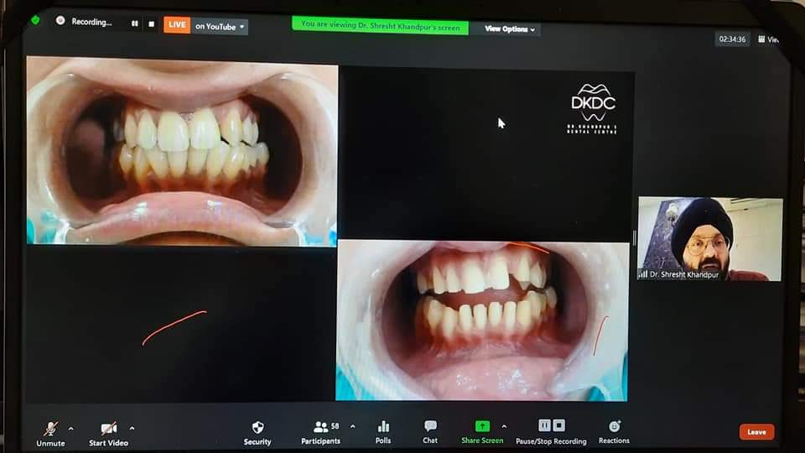The width and height of the screenshot is (805, 453).
Task: Pause recording in the bottom toolbar
Action: (545, 425)
